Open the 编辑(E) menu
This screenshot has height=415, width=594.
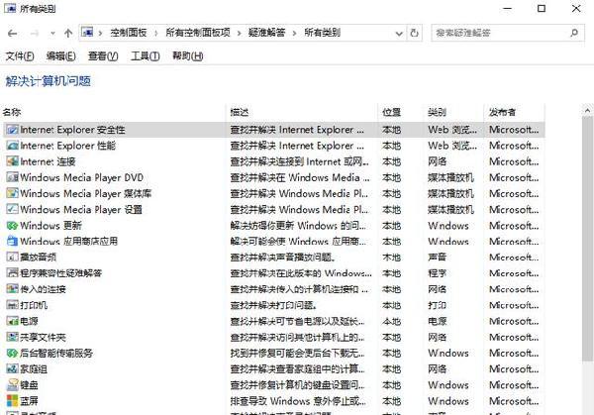tap(61, 56)
